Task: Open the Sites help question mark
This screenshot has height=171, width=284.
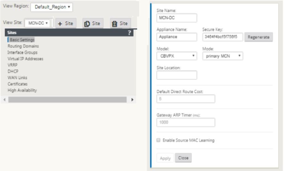Action: [129, 33]
